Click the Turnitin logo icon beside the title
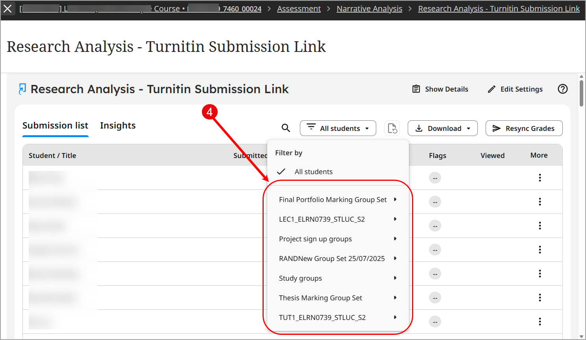The image size is (586, 340). pos(22,89)
